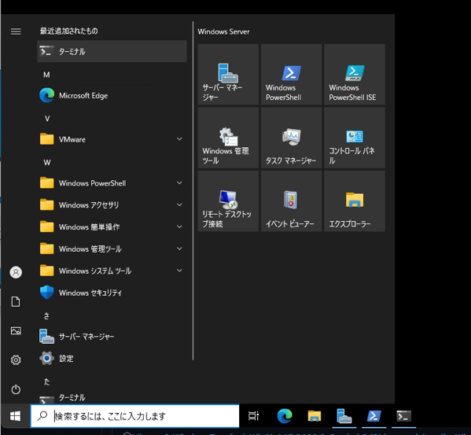Image resolution: width=471 pixels, height=435 pixels.
Task: Open the リモート デスクトップ接続 tile
Action: pos(228,201)
